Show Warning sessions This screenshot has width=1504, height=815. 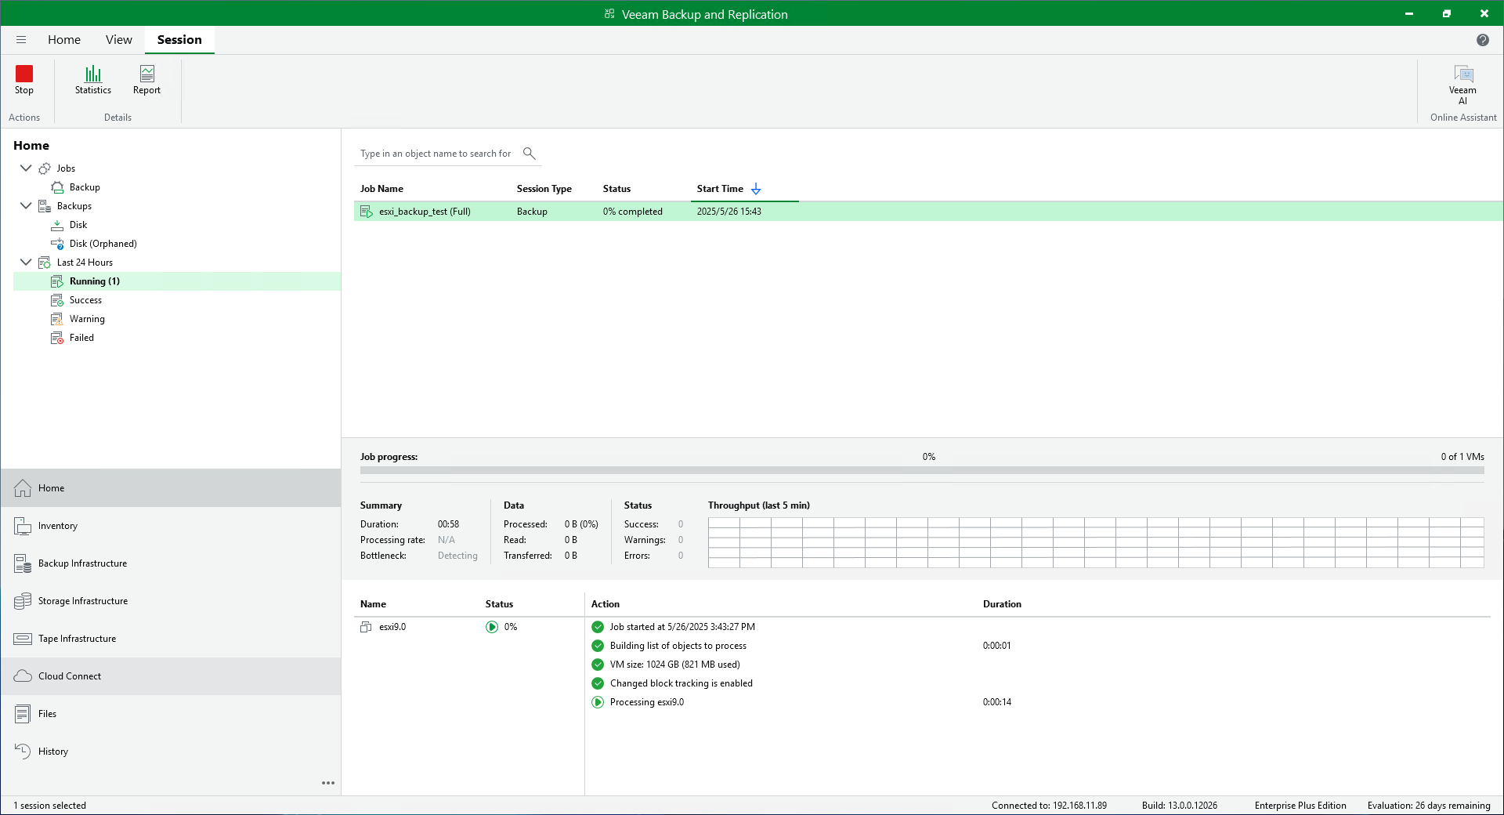87,319
